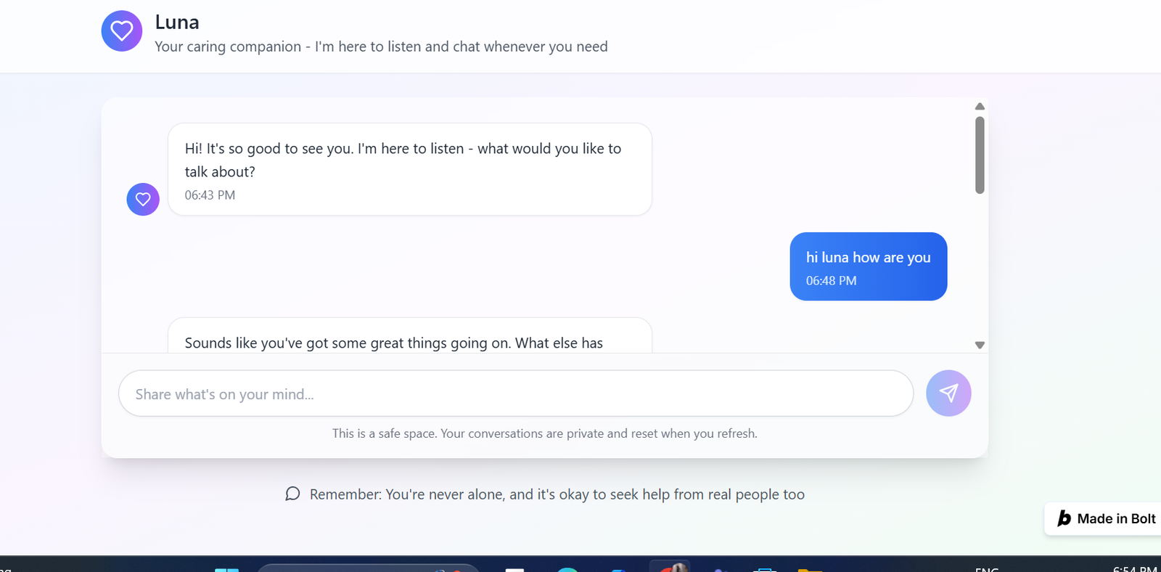Click the 'Your caring companion' subtitle
Image resolution: width=1161 pixels, height=572 pixels.
tap(381, 46)
